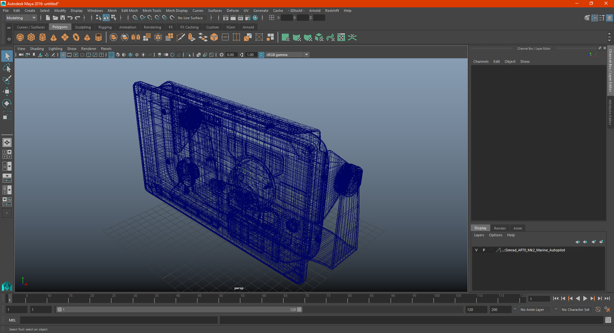Open the layer Options menu
This screenshot has height=333, width=614.
coord(495,235)
